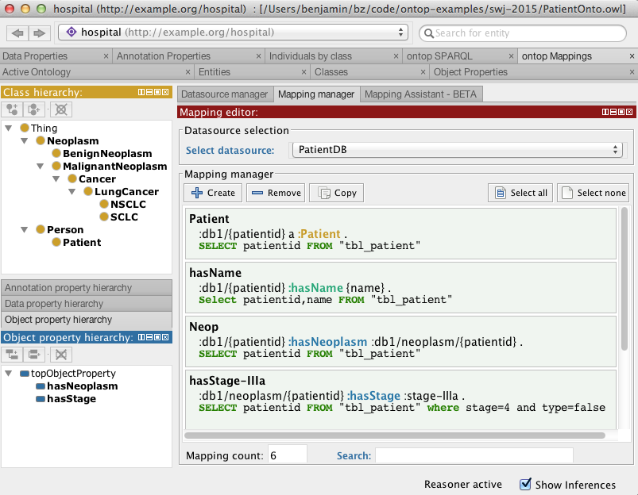Viewport: 638px width, 495px height.
Task: Open Data property hierarchy section
Action: 87,304
